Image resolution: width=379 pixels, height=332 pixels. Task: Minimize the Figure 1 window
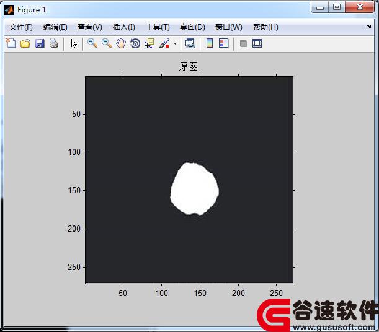click(320, 7)
